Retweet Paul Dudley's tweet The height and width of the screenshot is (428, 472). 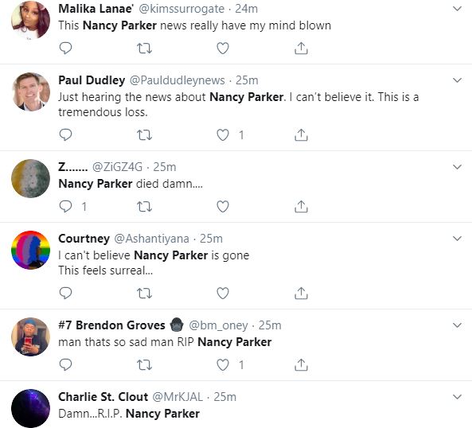click(145, 135)
